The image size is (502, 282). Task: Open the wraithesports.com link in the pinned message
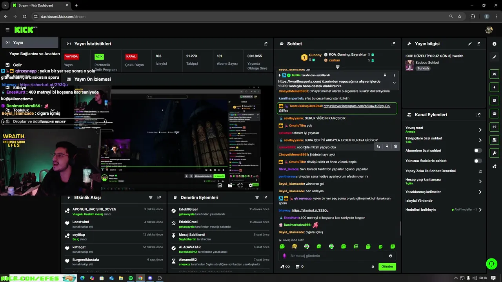coord(300,81)
